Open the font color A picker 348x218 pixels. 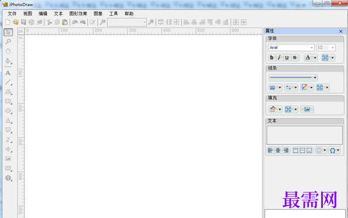[311, 58]
